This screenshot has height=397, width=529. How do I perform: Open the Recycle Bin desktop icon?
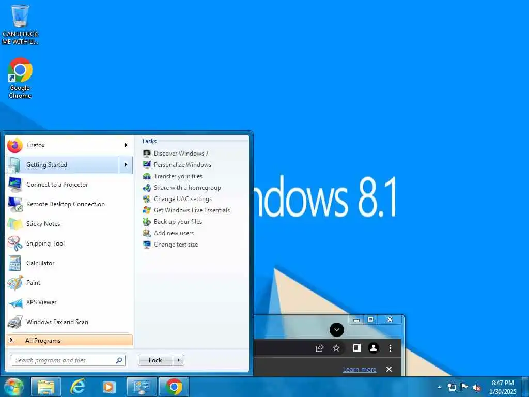(20, 24)
